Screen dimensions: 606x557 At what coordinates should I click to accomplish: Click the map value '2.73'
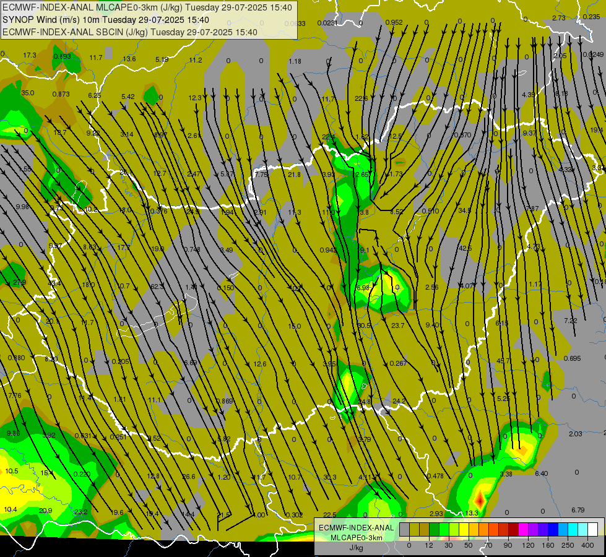point(559,18)
